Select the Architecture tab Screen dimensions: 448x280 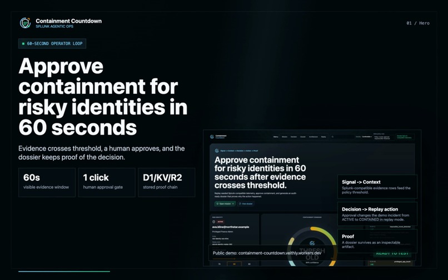(x=313, y=137)
